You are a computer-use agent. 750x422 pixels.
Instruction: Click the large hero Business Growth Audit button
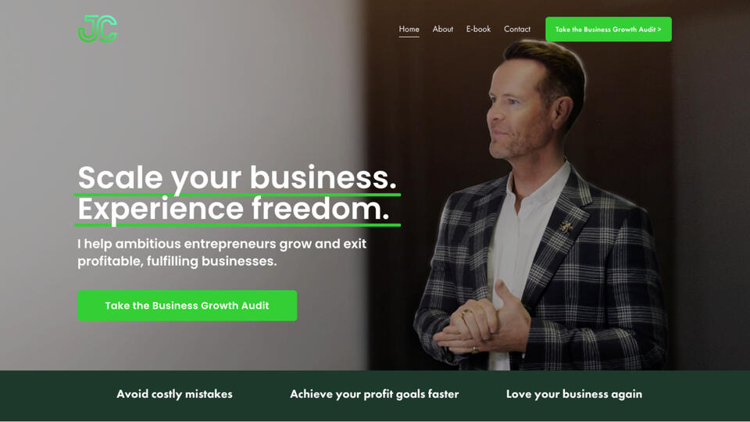point(187,306)
